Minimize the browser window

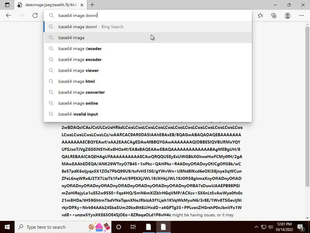pyautogui.click(x=275, y=5)
